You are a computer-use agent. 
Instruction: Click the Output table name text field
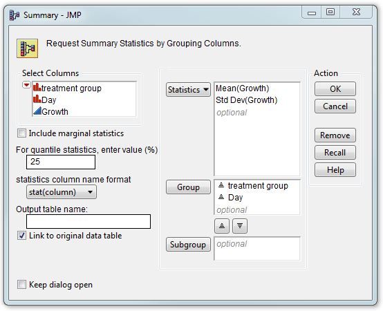pos(88,221)
